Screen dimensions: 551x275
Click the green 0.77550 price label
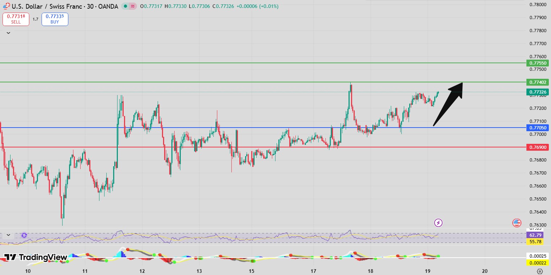point(538,63)
